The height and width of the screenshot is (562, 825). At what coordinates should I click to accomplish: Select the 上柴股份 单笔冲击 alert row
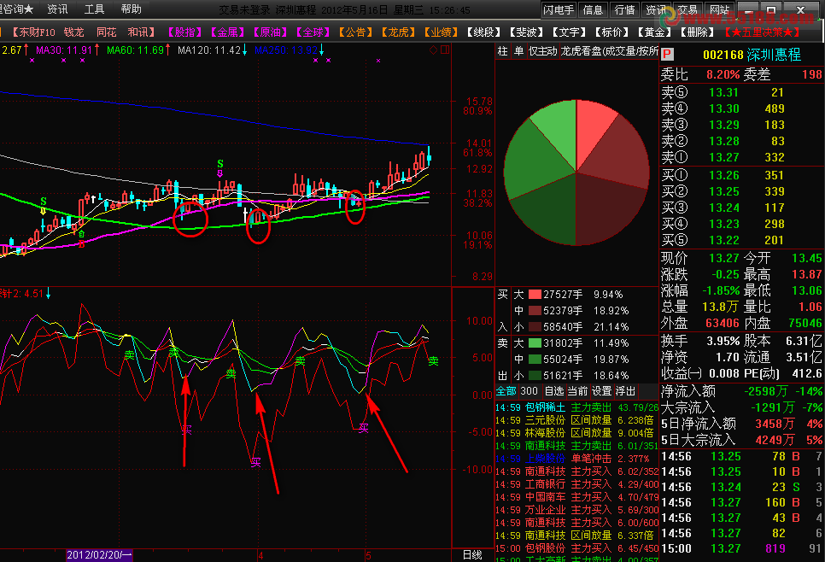click(x=576, y=459)
